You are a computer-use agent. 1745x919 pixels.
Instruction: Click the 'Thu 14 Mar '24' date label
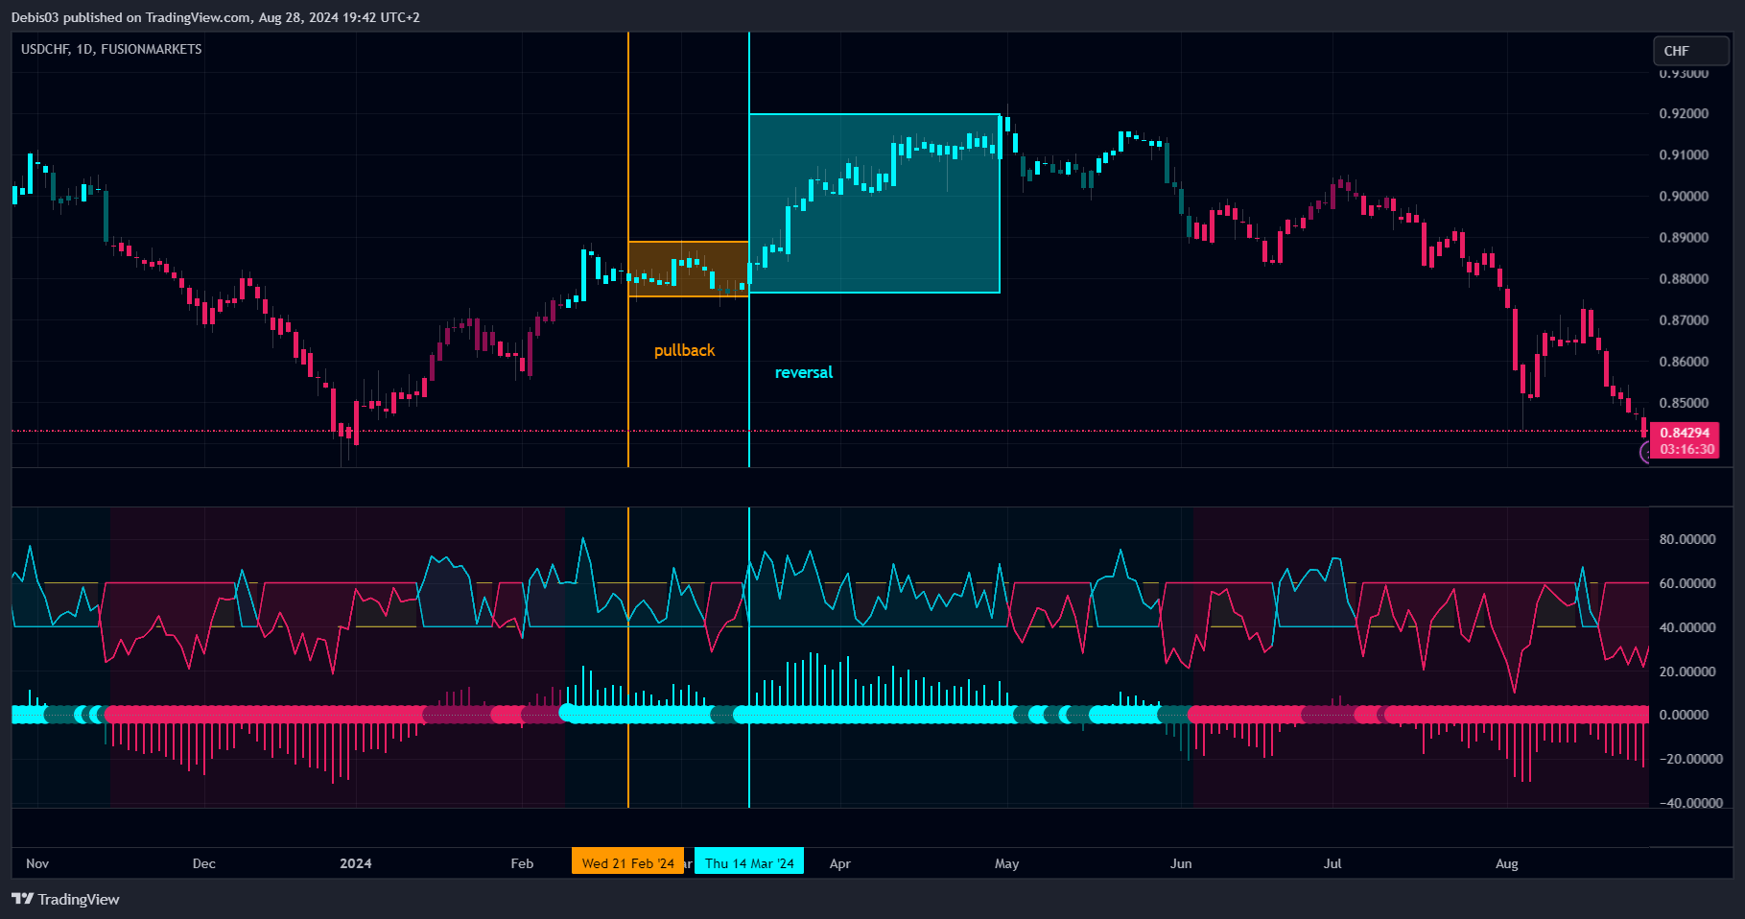pos(749,862)
